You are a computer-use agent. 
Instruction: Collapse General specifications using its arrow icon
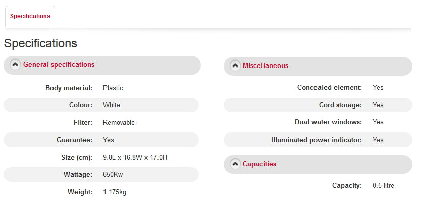(x=15, y=65)
